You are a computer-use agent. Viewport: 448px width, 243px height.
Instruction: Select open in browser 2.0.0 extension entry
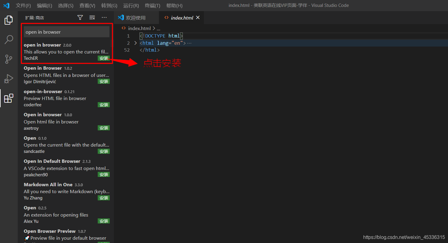(66, 52)
